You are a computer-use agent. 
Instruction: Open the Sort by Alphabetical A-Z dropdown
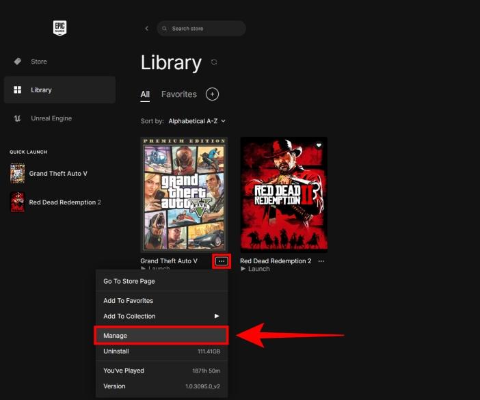point(197,121)
